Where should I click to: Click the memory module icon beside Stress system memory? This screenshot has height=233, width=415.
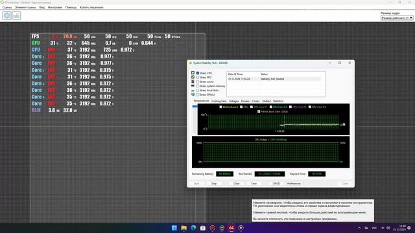[x=193, y=86]
